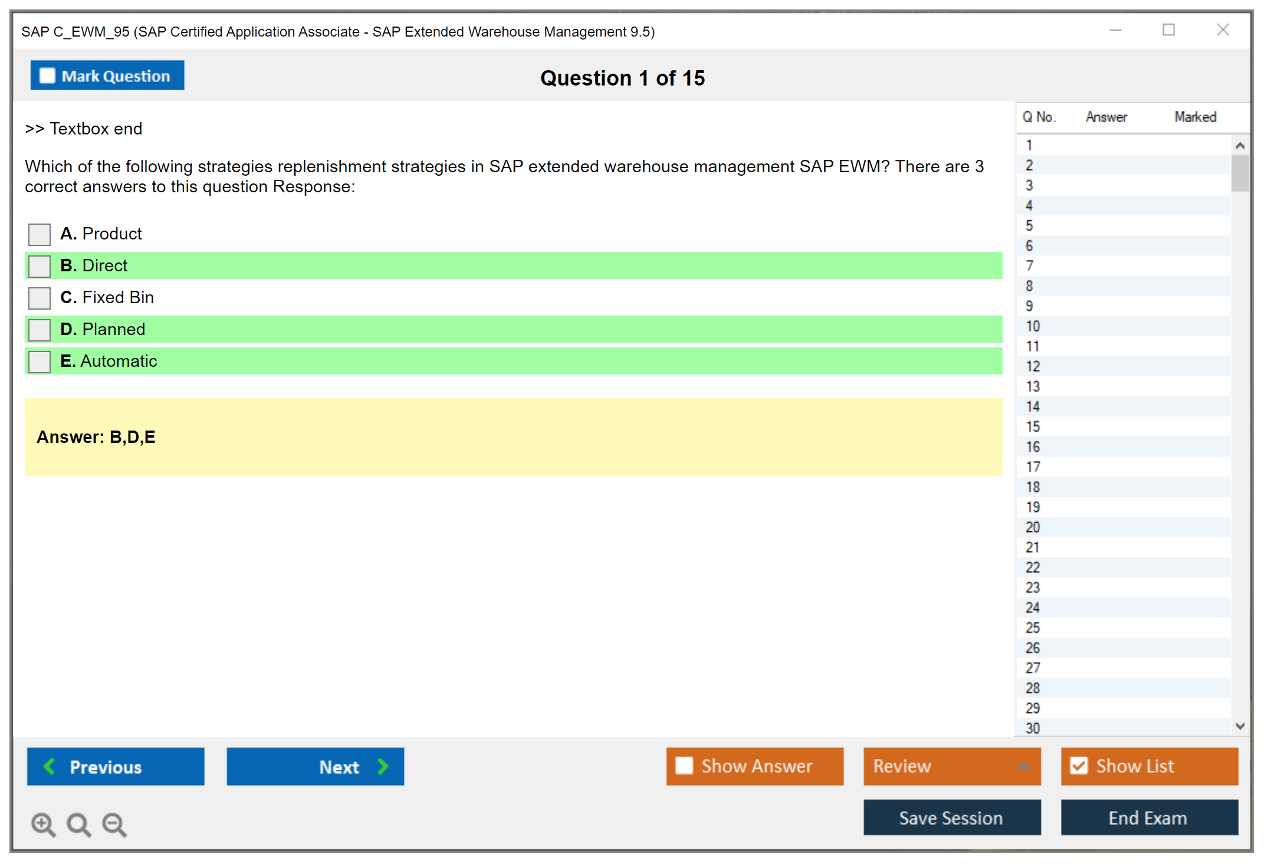Open the Review dropdown menu
Viewport: 1268px width, 867px height.
(x=951, y=766)
